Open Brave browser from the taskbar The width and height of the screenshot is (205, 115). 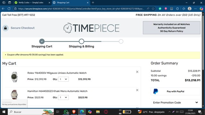[74, 112]
